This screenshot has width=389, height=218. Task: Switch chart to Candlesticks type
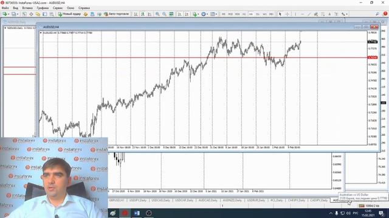[x=143, y=14]
